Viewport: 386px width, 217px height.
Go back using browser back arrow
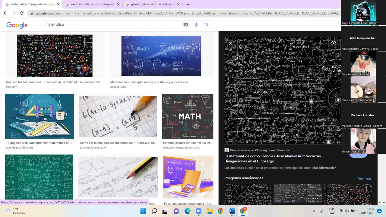pos(5,13)
